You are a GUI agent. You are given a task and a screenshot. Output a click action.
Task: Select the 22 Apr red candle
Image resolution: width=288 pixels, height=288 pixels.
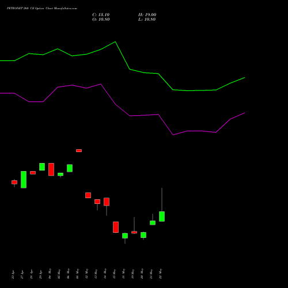(14, 182)
